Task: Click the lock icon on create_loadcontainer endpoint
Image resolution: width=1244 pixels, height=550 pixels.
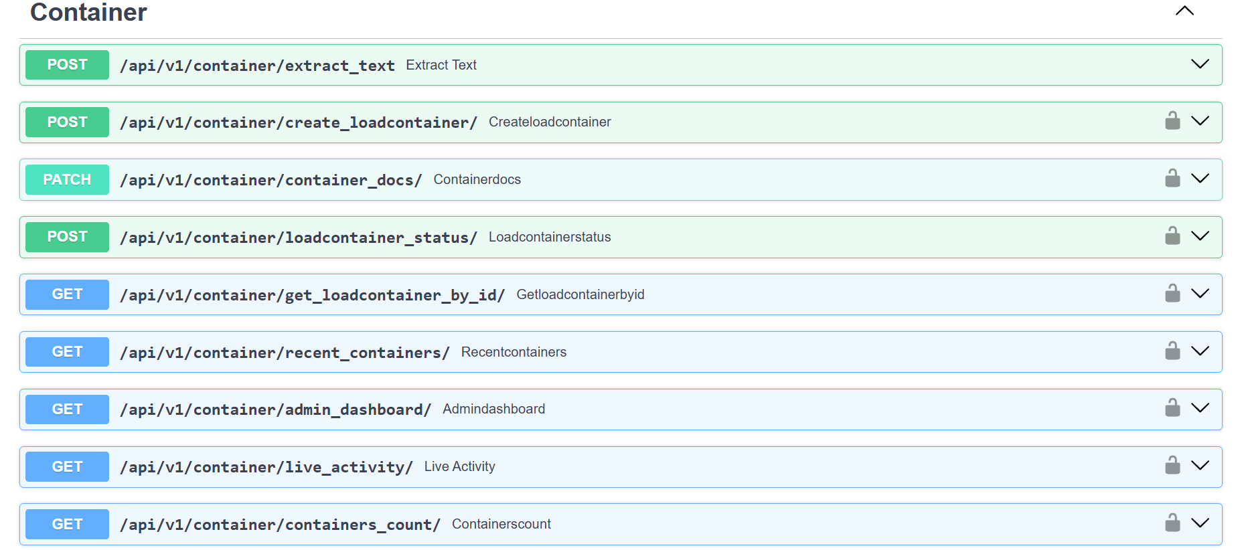Action: pyautogui.click(x=1172, y=121)
